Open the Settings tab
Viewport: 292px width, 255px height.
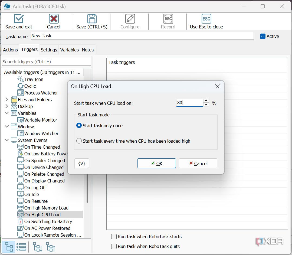coord(49,50)
